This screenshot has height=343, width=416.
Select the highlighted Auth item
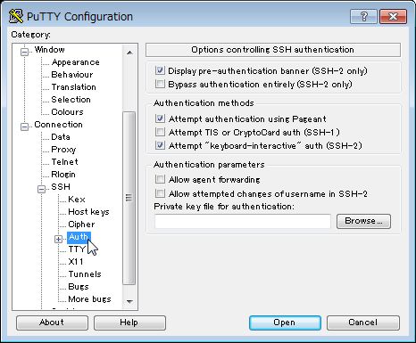pos(79,237)
